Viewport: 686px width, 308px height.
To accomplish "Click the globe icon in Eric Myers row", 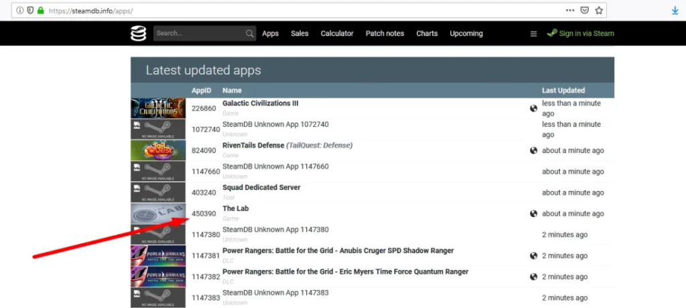I will [533, 277].
